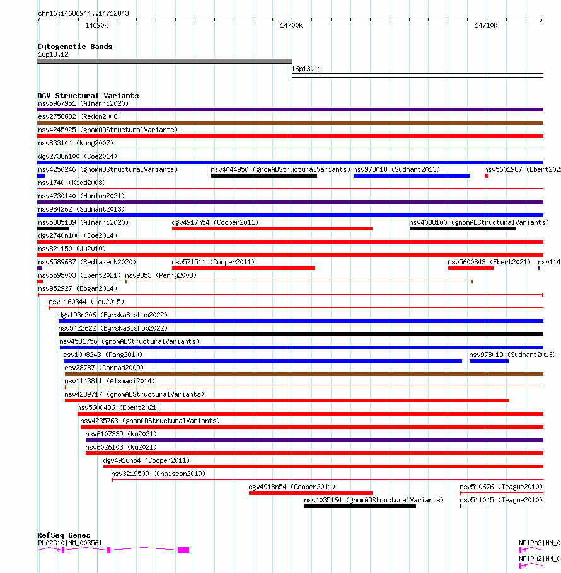This screenshot has height=573, width=561.
Task: Select nsv4044950 black variant bar
Action: [264, 176]
